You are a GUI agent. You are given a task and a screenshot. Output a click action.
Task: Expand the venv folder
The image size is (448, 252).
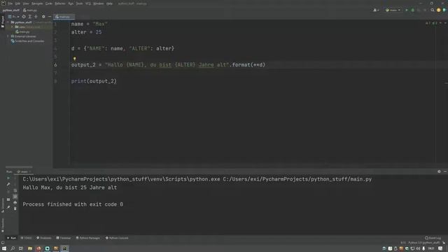[13, 27]
